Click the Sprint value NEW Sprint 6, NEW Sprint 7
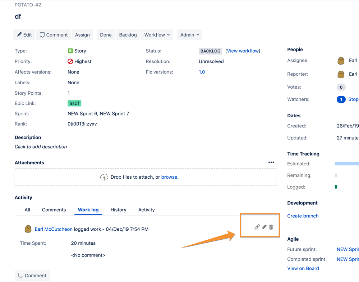This screenshot has height=282, width=359. [98, 114]
